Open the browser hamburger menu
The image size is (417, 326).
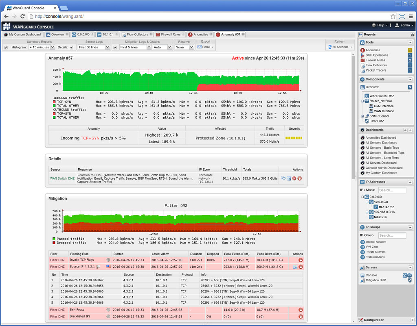tap(411, 16)
